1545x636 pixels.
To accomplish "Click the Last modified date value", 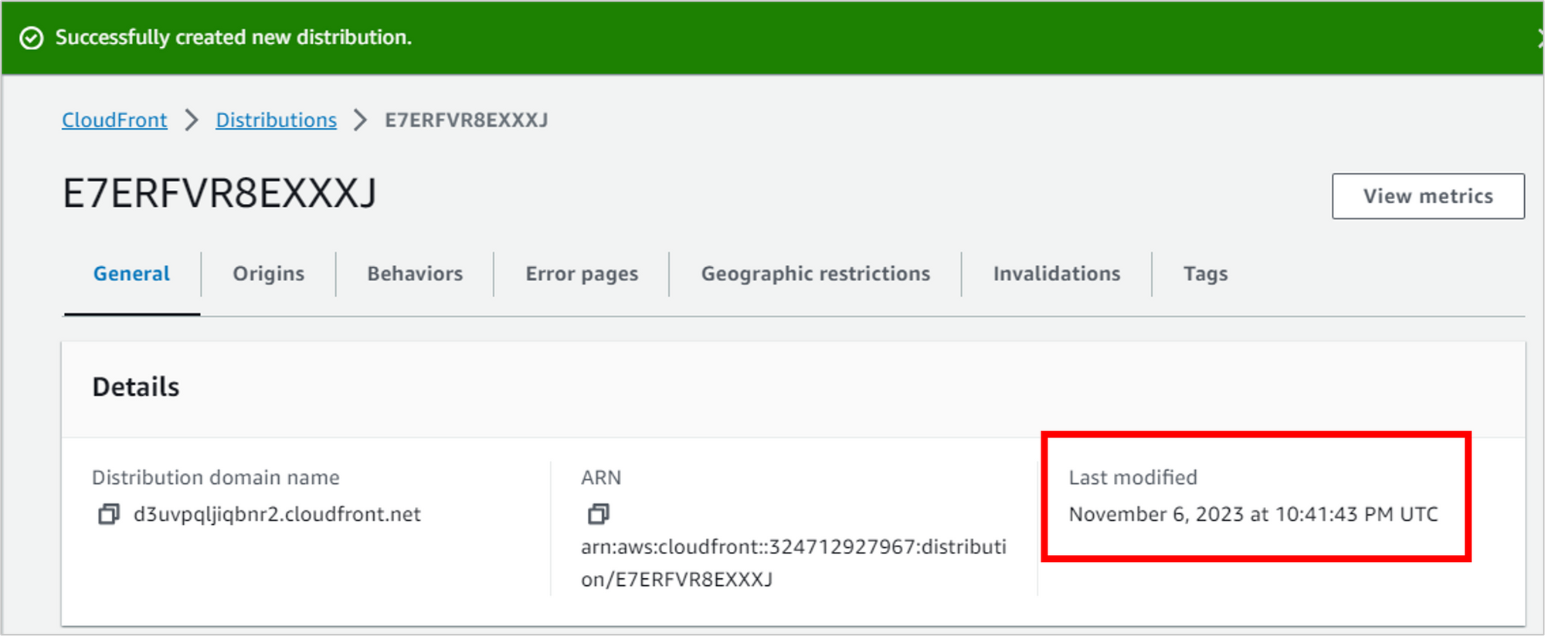I will pyautogui.click(x=1253, y=515).
